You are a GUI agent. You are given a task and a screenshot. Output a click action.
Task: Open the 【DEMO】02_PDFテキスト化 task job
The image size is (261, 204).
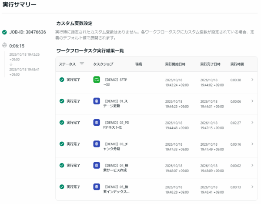[x=116, y=125]
